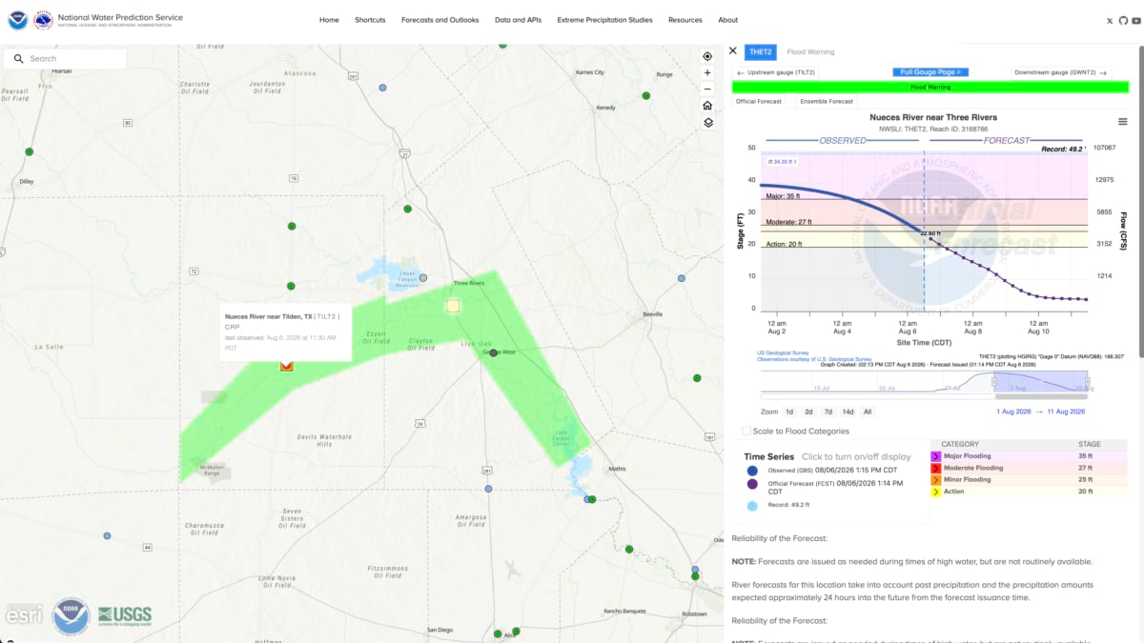This screenshot has width=1144, height=643.
Task: Click the USGS logo at map bottom
Action: coord(125,615)
